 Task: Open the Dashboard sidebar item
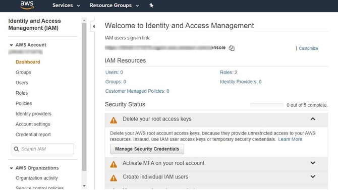[28, 62]
